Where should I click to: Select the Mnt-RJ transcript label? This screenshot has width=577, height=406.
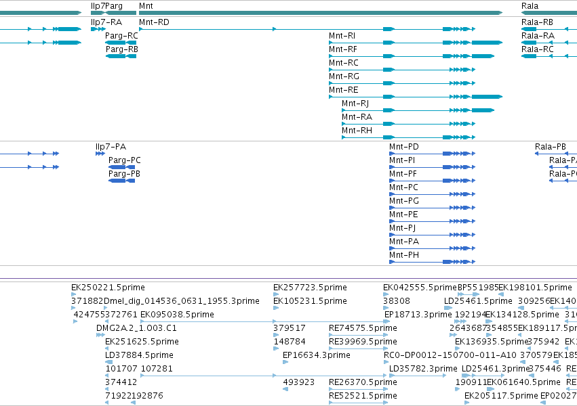[x=355, y=104]
